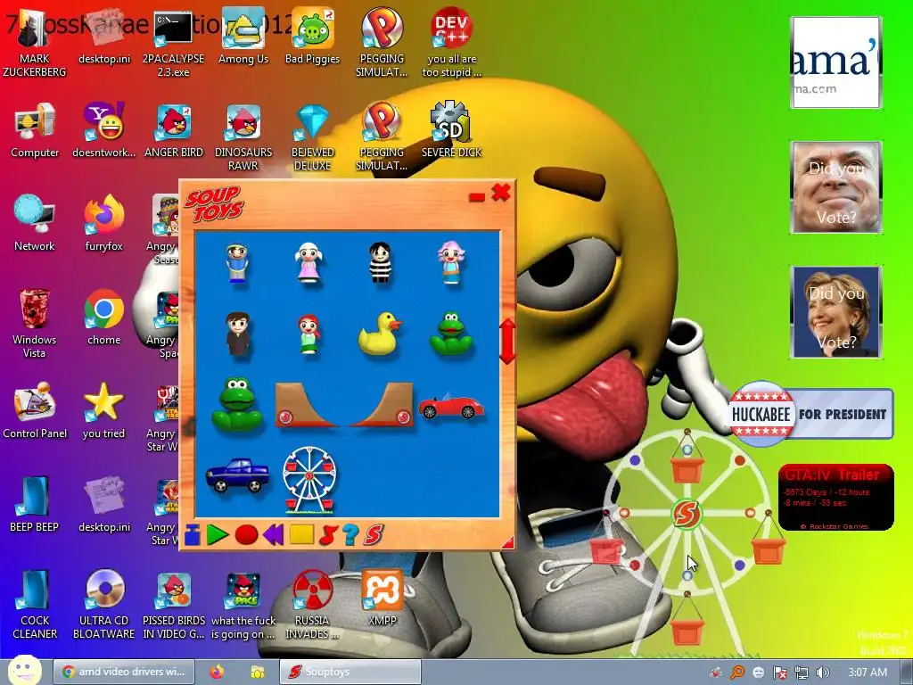913x685 pixels.
Task: Select the Control Panel desktop icon
Action: point(35,411)
